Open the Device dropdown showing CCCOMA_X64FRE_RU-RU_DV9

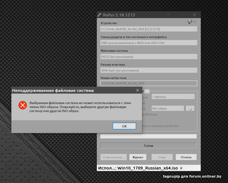coord(148,29)
